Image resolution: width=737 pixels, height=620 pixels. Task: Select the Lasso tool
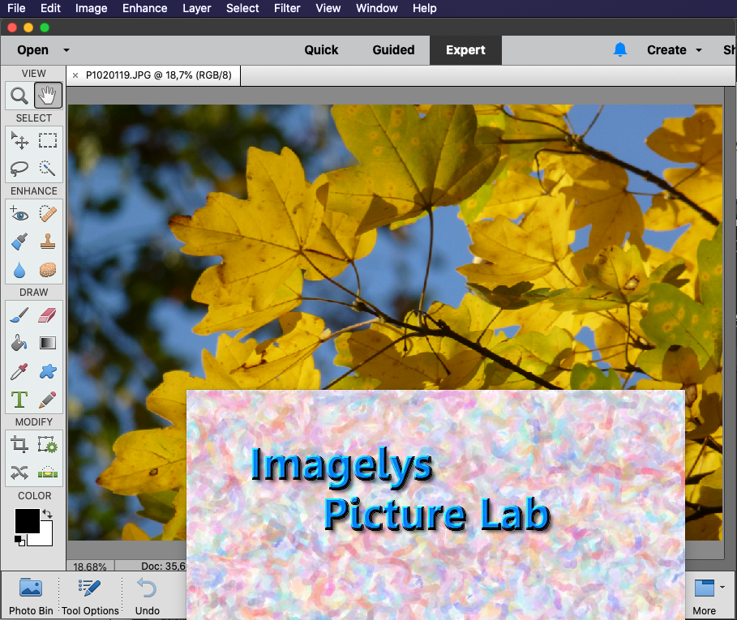[19, 168]
